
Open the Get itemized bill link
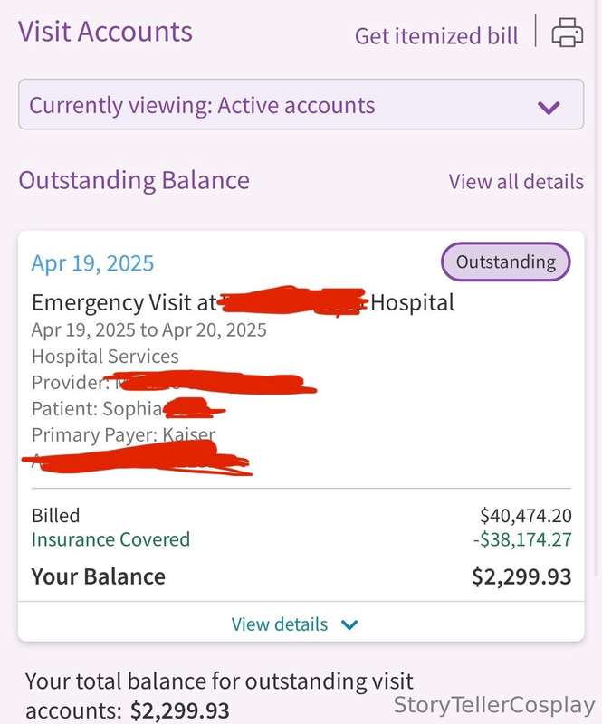pyautogui.click(x=436, y=36)
